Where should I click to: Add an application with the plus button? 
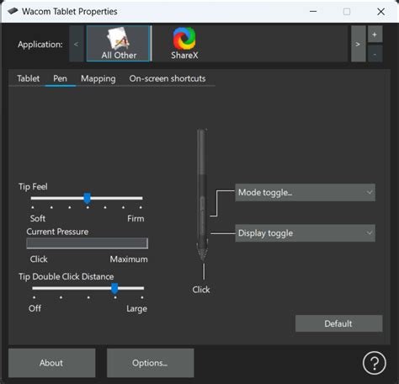[375, 35]
